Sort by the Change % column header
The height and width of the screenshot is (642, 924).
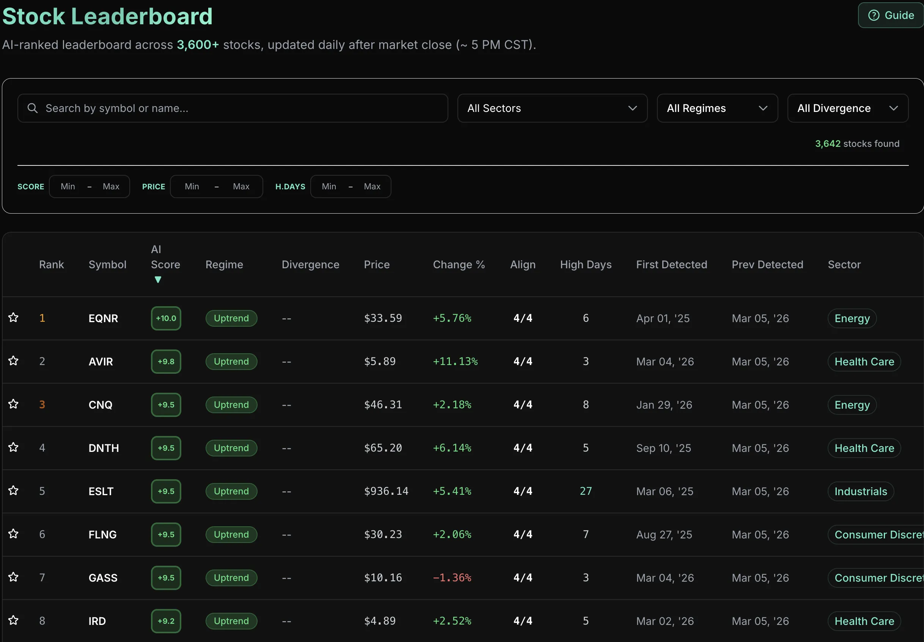459,265
